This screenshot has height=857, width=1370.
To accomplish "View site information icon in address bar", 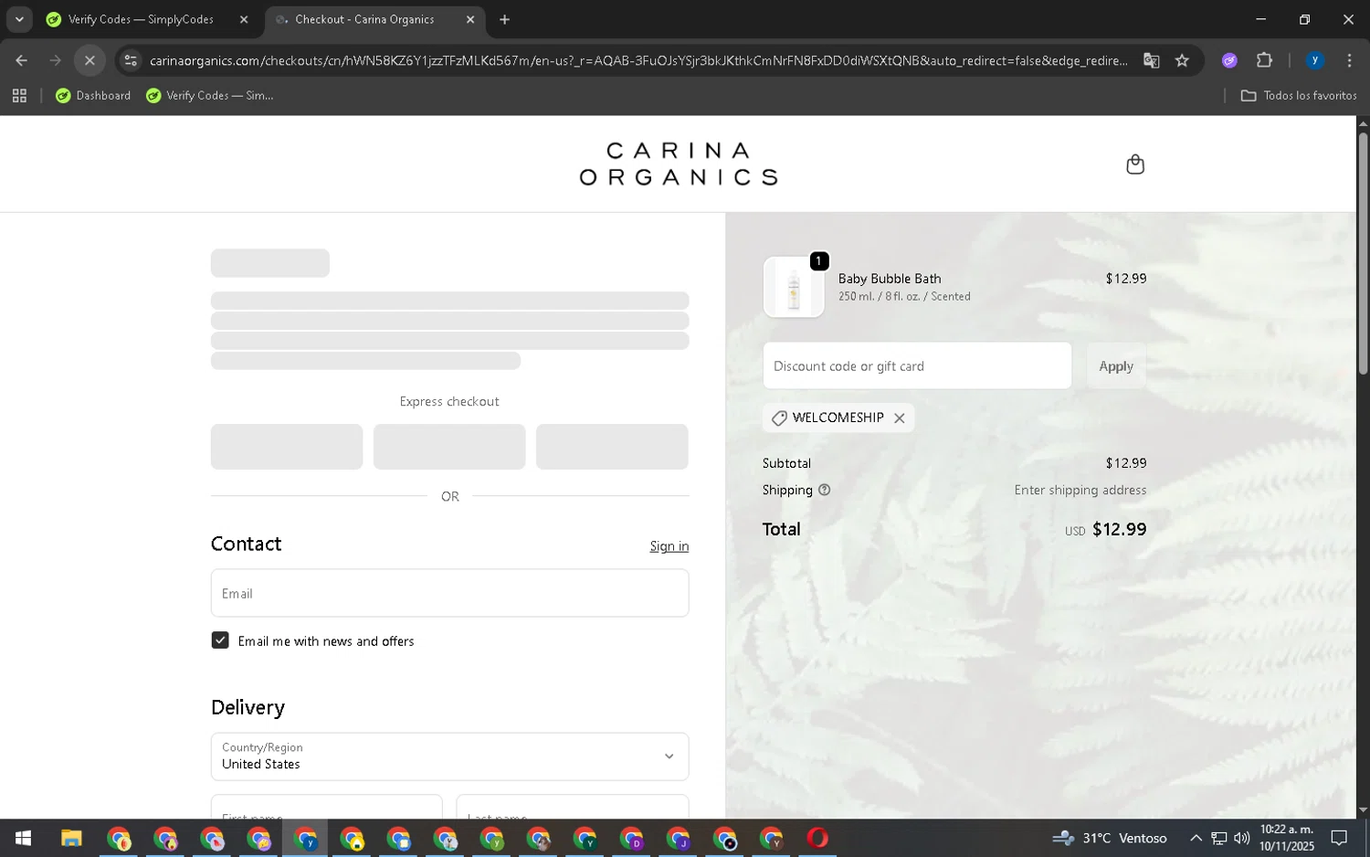I will point(131,60).
